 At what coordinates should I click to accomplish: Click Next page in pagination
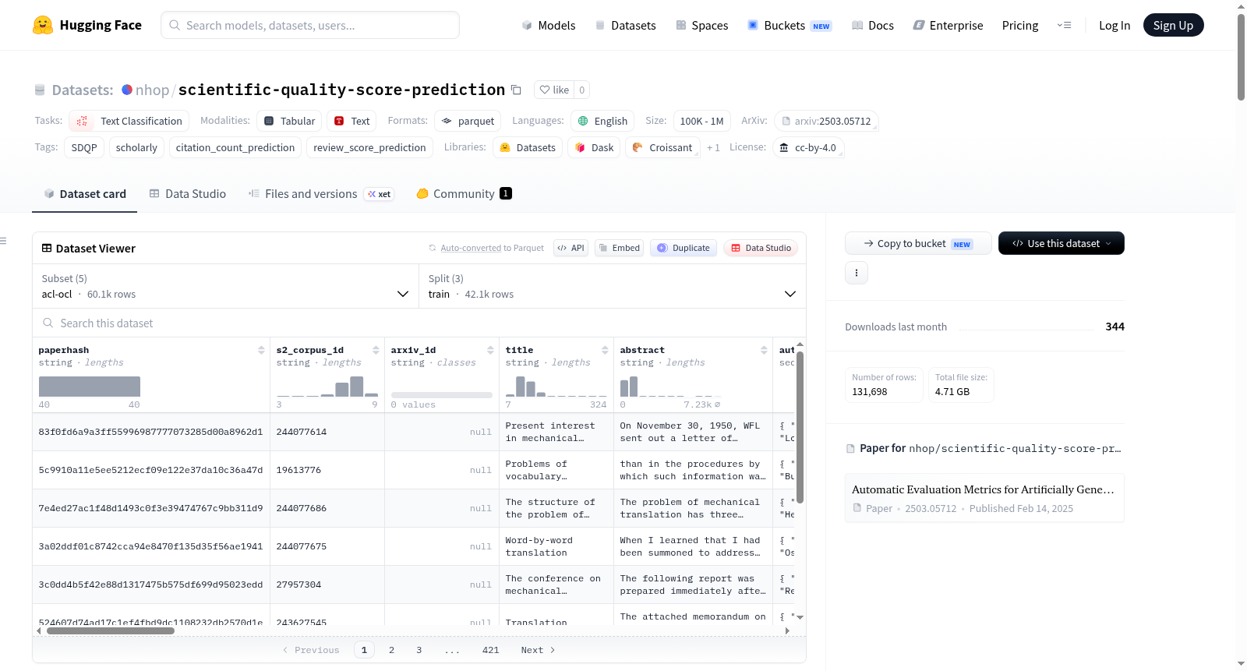pyautogui.click(x=538, y=650)
